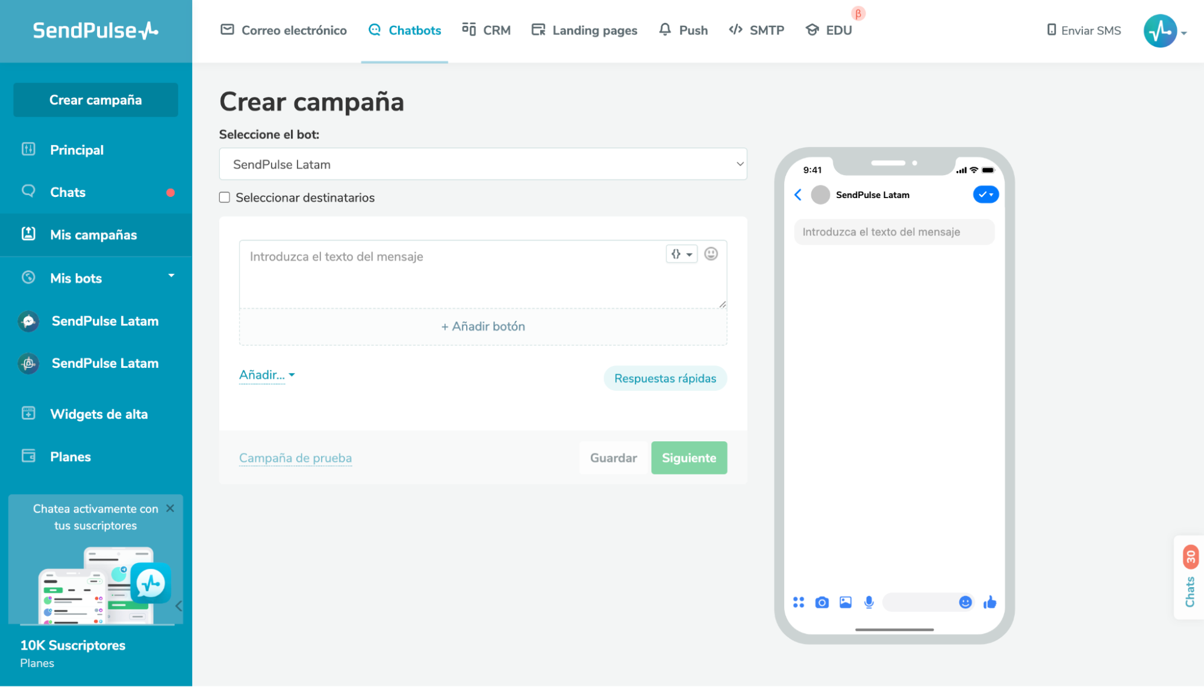Open the Añadir... dropdown

[267, 375]
